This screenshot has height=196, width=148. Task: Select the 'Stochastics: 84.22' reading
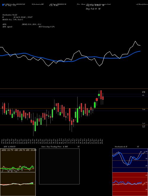point(9,15)
